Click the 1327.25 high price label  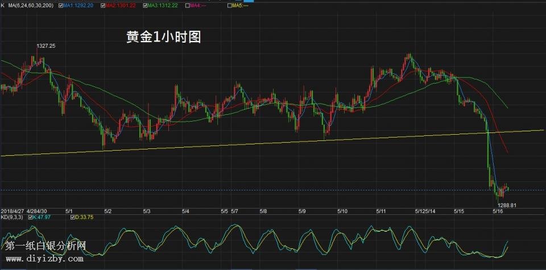[45, 45]
